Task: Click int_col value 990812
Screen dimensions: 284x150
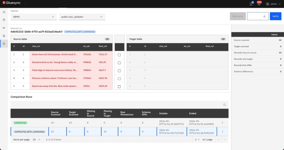Action: [x=87, y=62]
